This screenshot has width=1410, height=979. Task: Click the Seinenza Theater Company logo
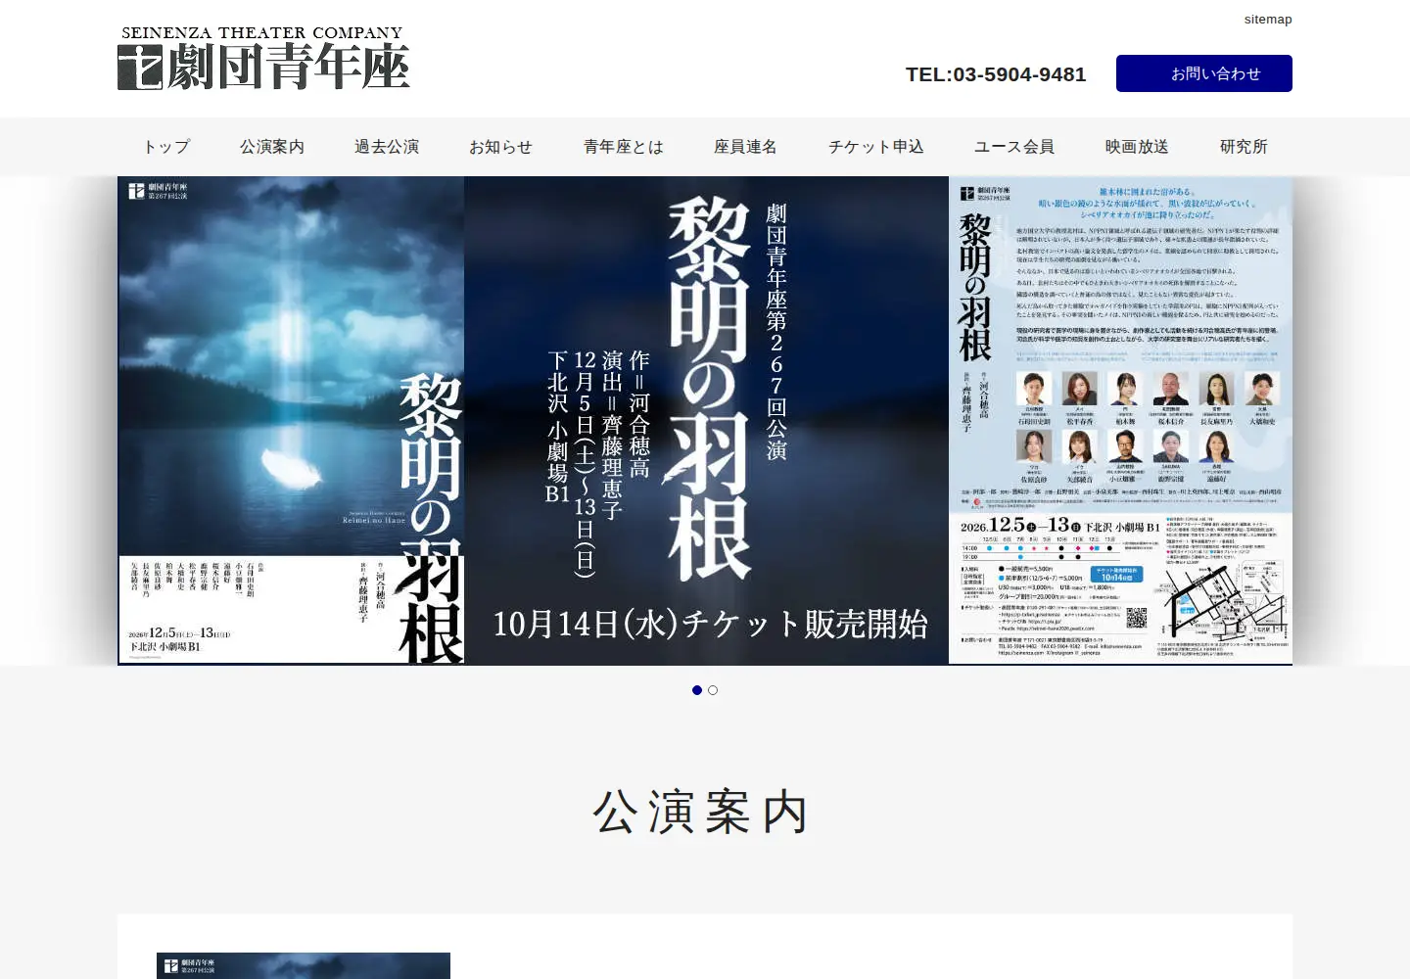(263, 59)
